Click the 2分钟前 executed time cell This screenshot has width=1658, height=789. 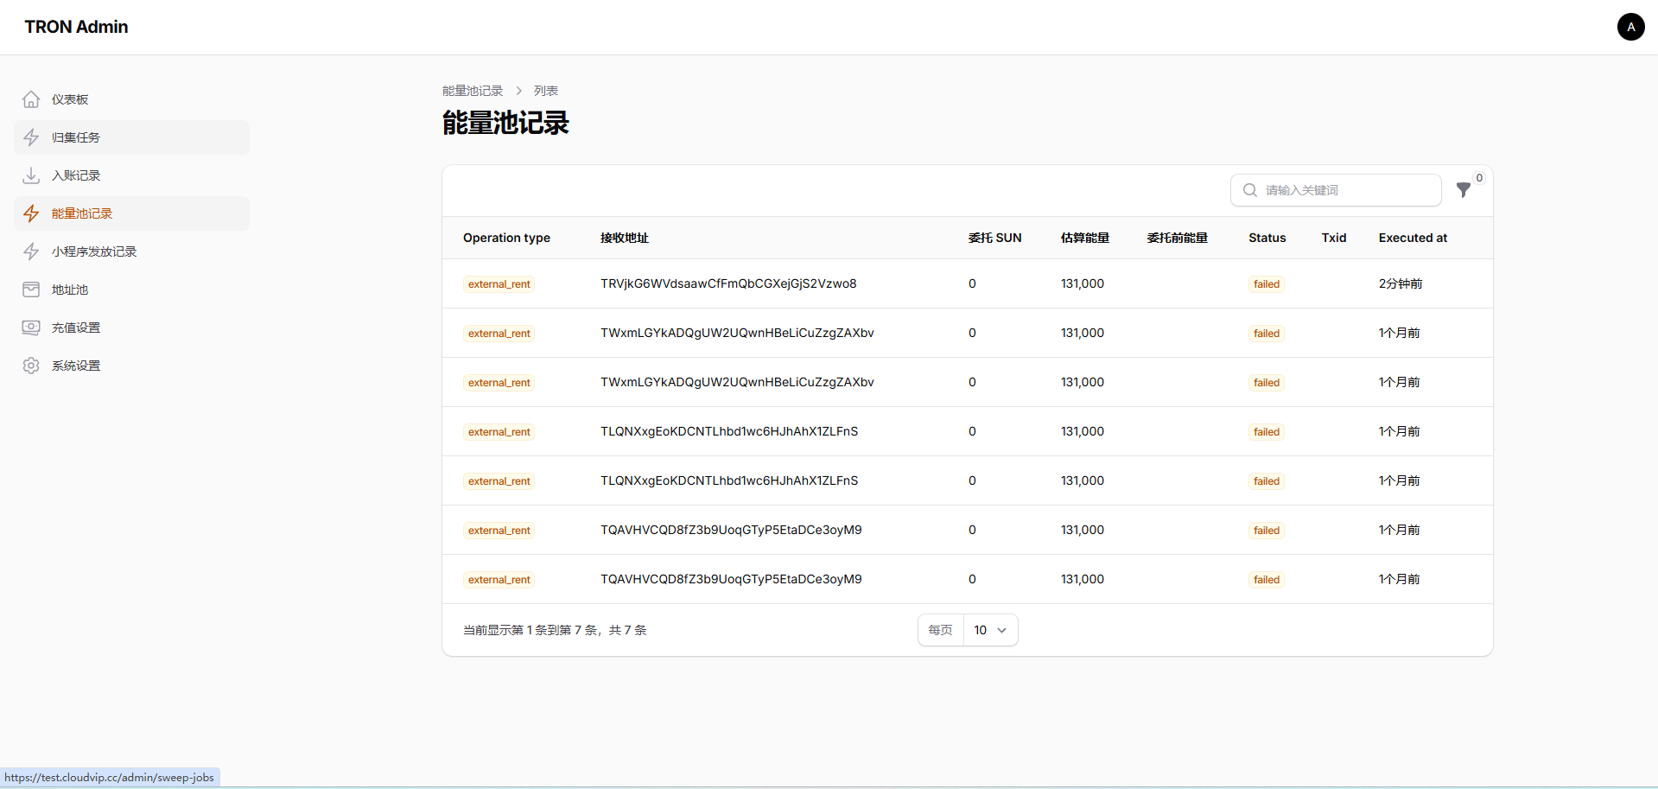point(1401,283)
